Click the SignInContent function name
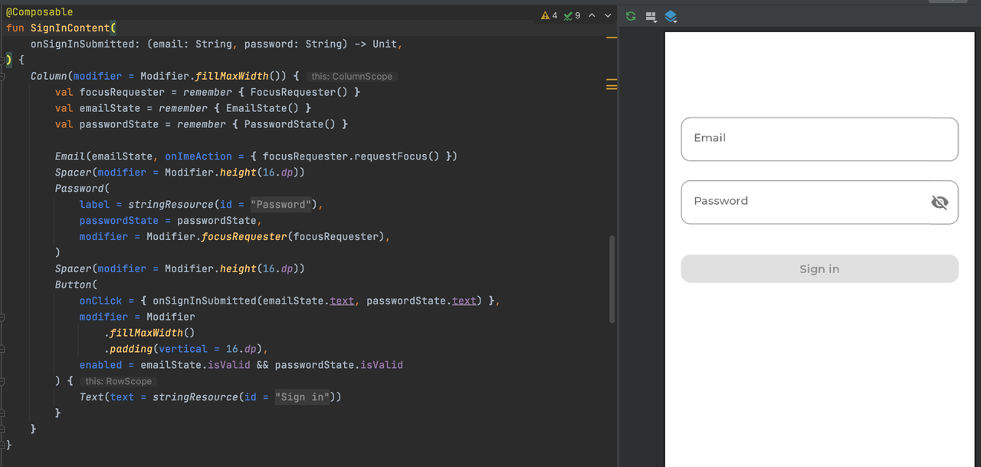This screenshot has height=467, width=981. pyautogui.click(x=71, y=28)
